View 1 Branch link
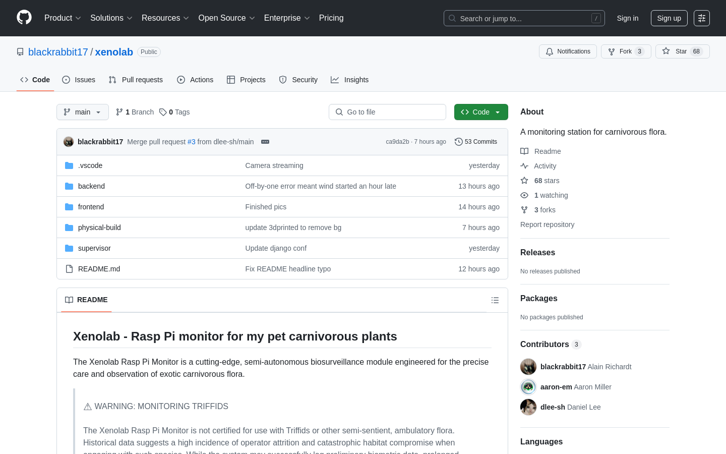This screenshot has height=454, width=726. (x=135, y=112)
